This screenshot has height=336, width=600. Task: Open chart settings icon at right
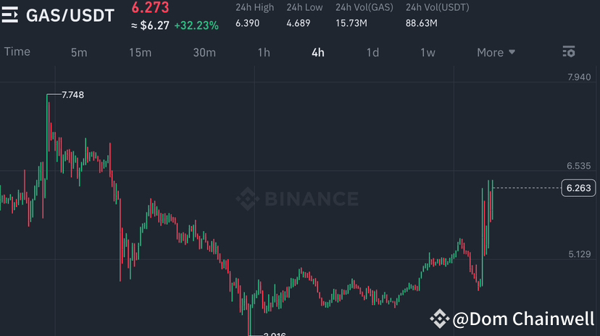[569, 51]
